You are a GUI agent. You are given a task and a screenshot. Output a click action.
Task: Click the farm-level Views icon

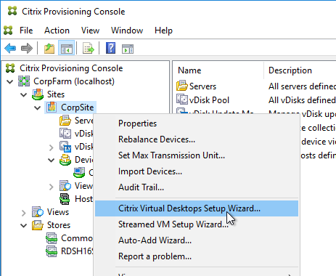pyautogui.click(x=38, y=212)
